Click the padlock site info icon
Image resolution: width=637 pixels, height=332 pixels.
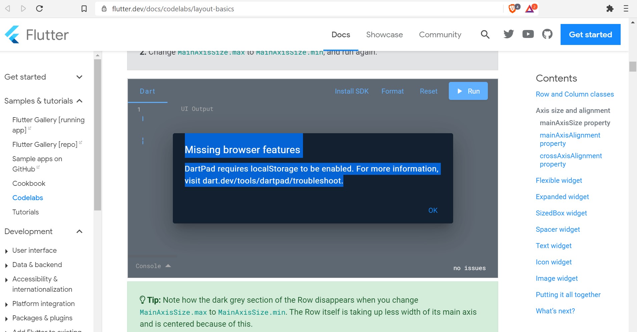pos(104,9)
